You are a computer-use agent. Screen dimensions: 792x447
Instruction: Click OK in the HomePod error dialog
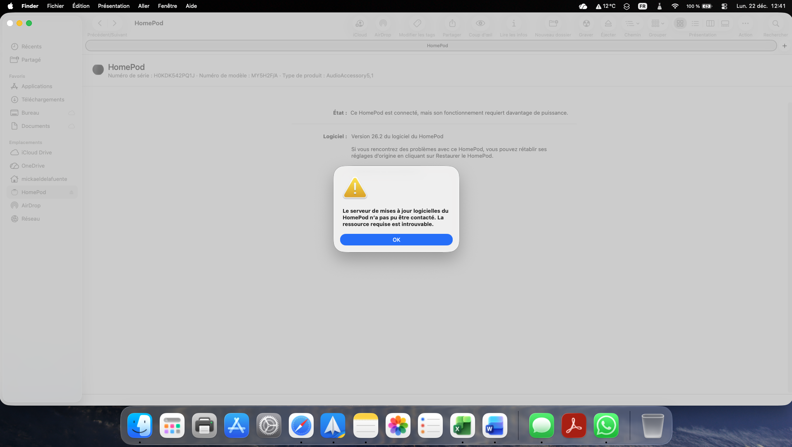pyautogui.click(x=396, y=240)
